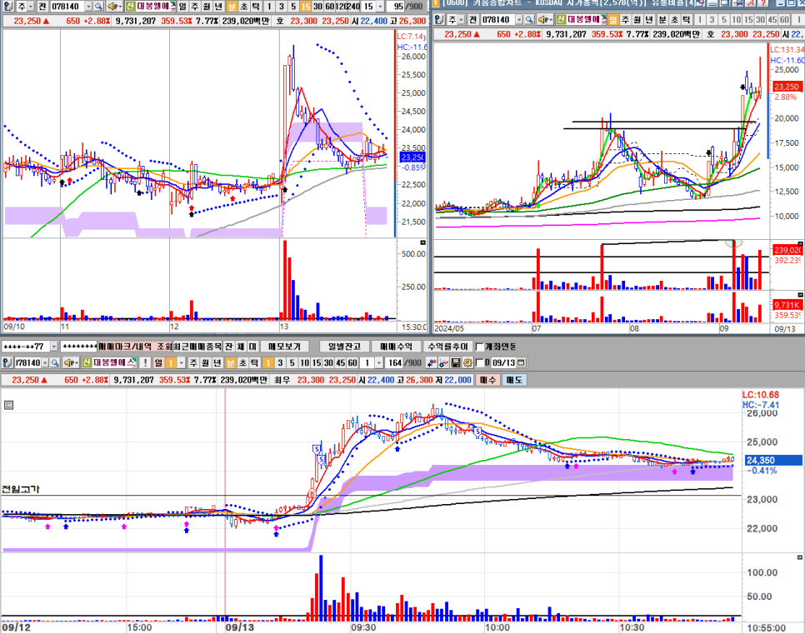Open the 매매수익 view
This screenshot has width=805, height=634.
click(x=396, y=347)
